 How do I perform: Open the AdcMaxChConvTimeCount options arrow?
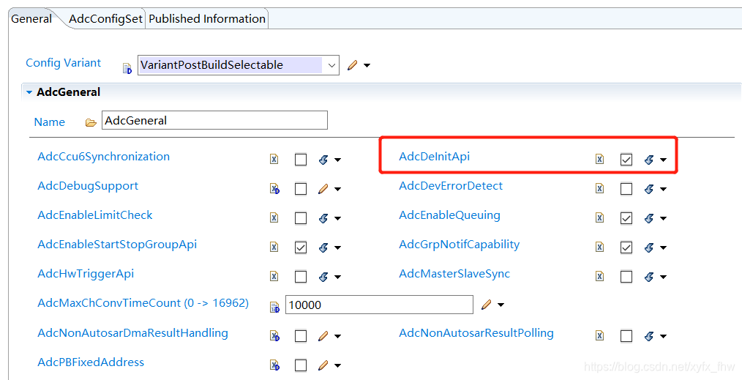coord(501,305)
